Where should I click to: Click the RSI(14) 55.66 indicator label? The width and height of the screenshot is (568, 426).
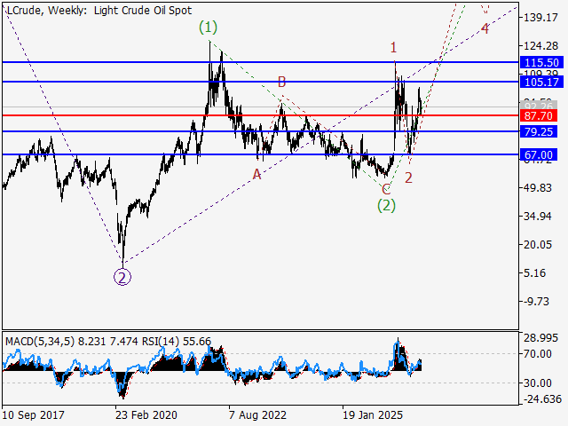[177, 342]
